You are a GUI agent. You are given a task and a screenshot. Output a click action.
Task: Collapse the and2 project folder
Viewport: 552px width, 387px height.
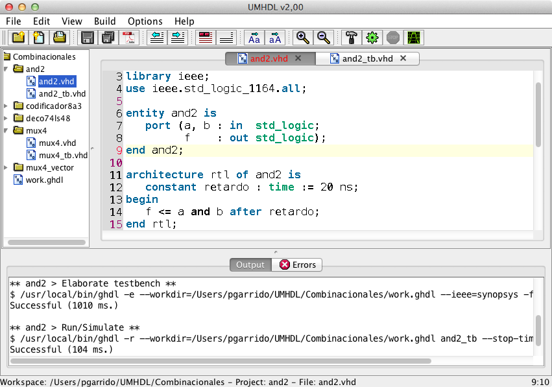click(x=6, y=69)
